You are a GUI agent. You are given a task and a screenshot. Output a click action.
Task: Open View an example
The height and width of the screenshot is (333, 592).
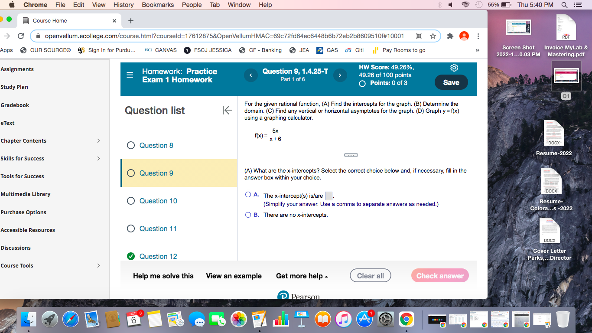coord(234,276)
